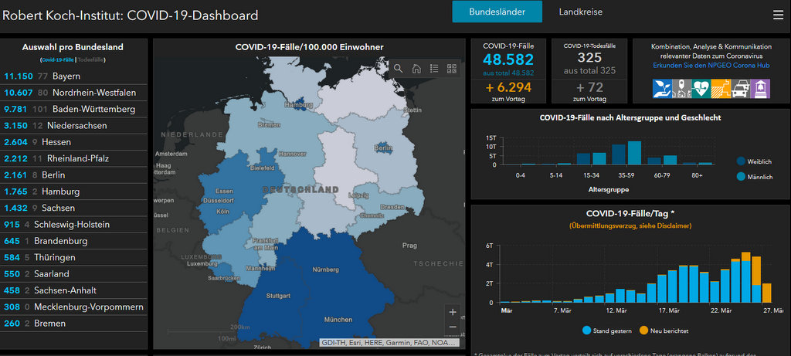Click the Stand gestern blue legend swatch
Image resolution: width=791 pixels, height=356 pixels.
coord(587,331)
